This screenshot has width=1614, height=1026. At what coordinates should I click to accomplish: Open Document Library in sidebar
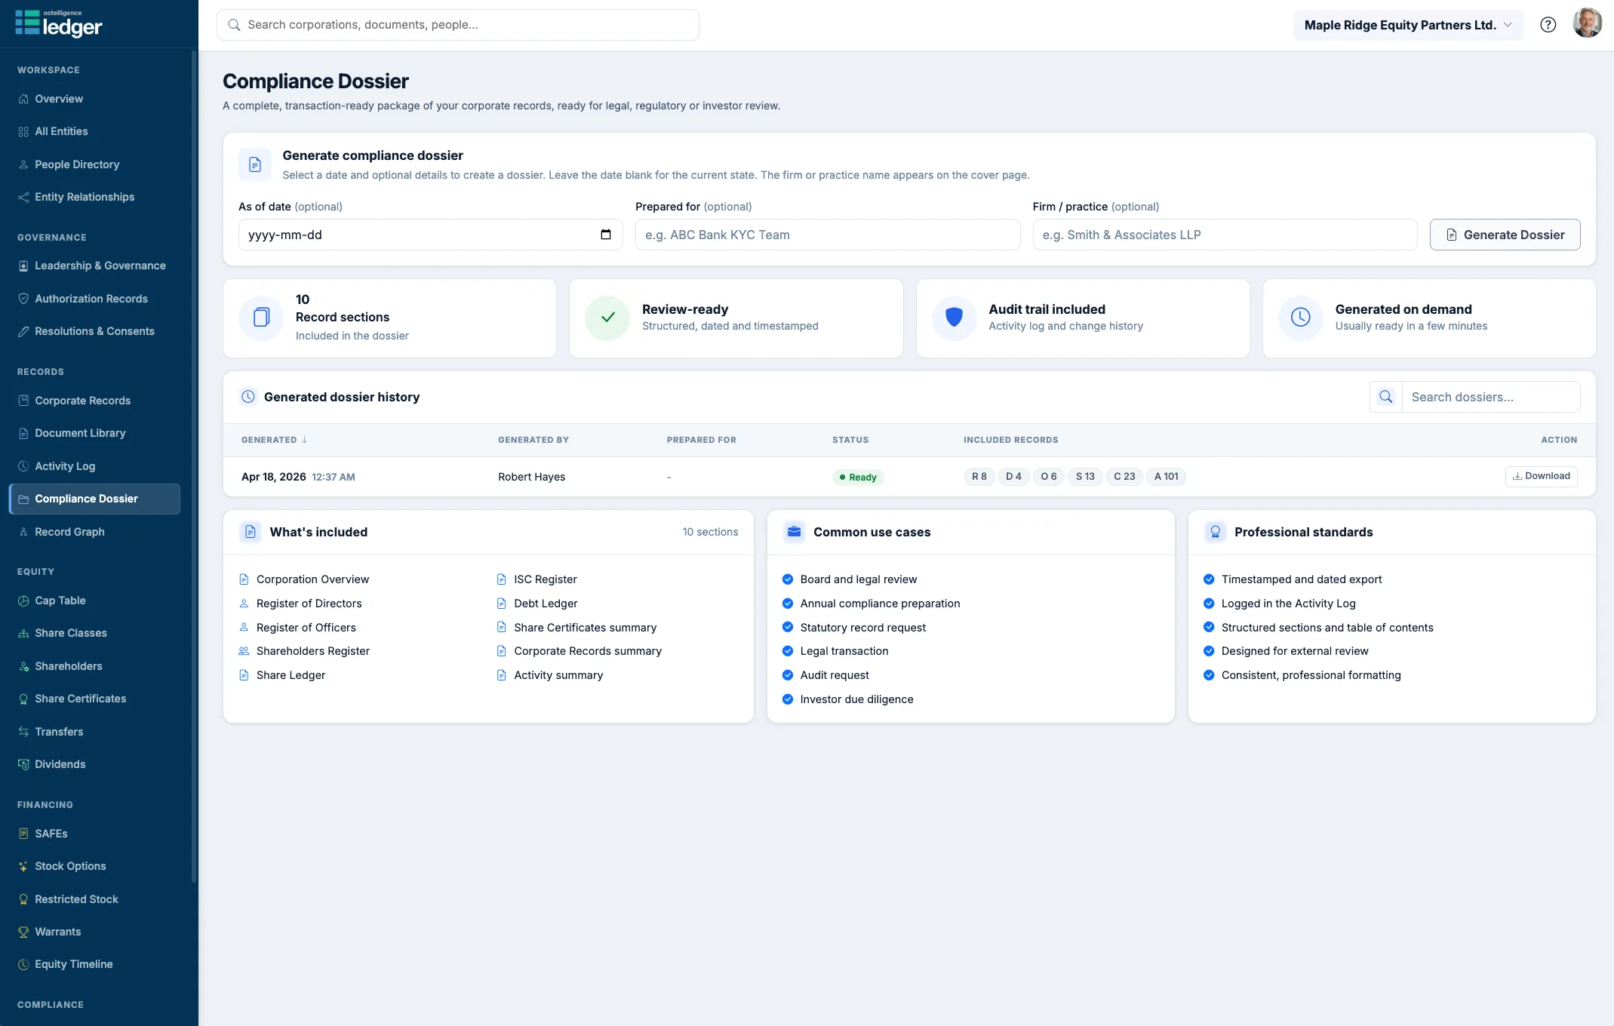pyautogui.click(x=94, y=433)
